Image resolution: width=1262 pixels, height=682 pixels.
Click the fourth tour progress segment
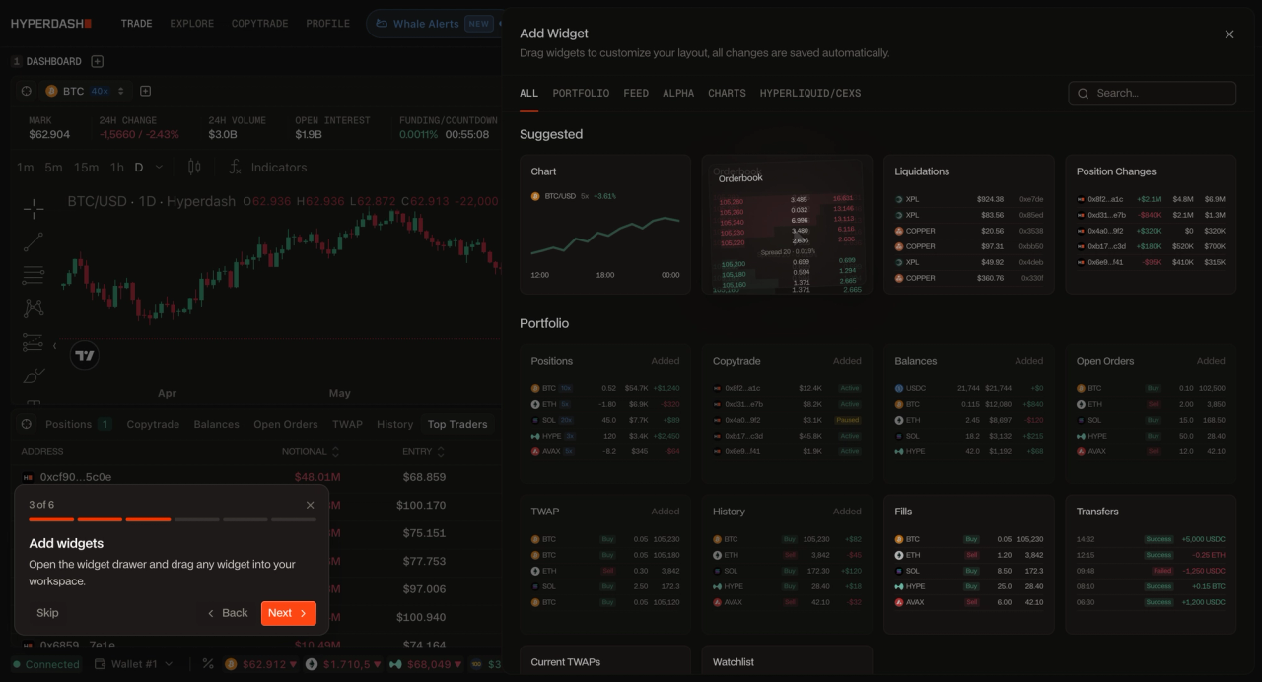196,519
